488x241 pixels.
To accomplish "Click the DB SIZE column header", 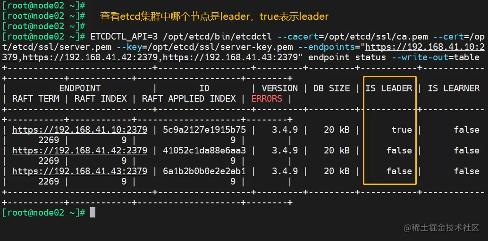I will pos(331,88).
